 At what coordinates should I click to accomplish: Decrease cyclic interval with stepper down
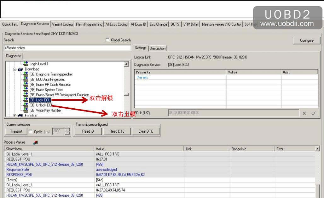coord(67,133)
